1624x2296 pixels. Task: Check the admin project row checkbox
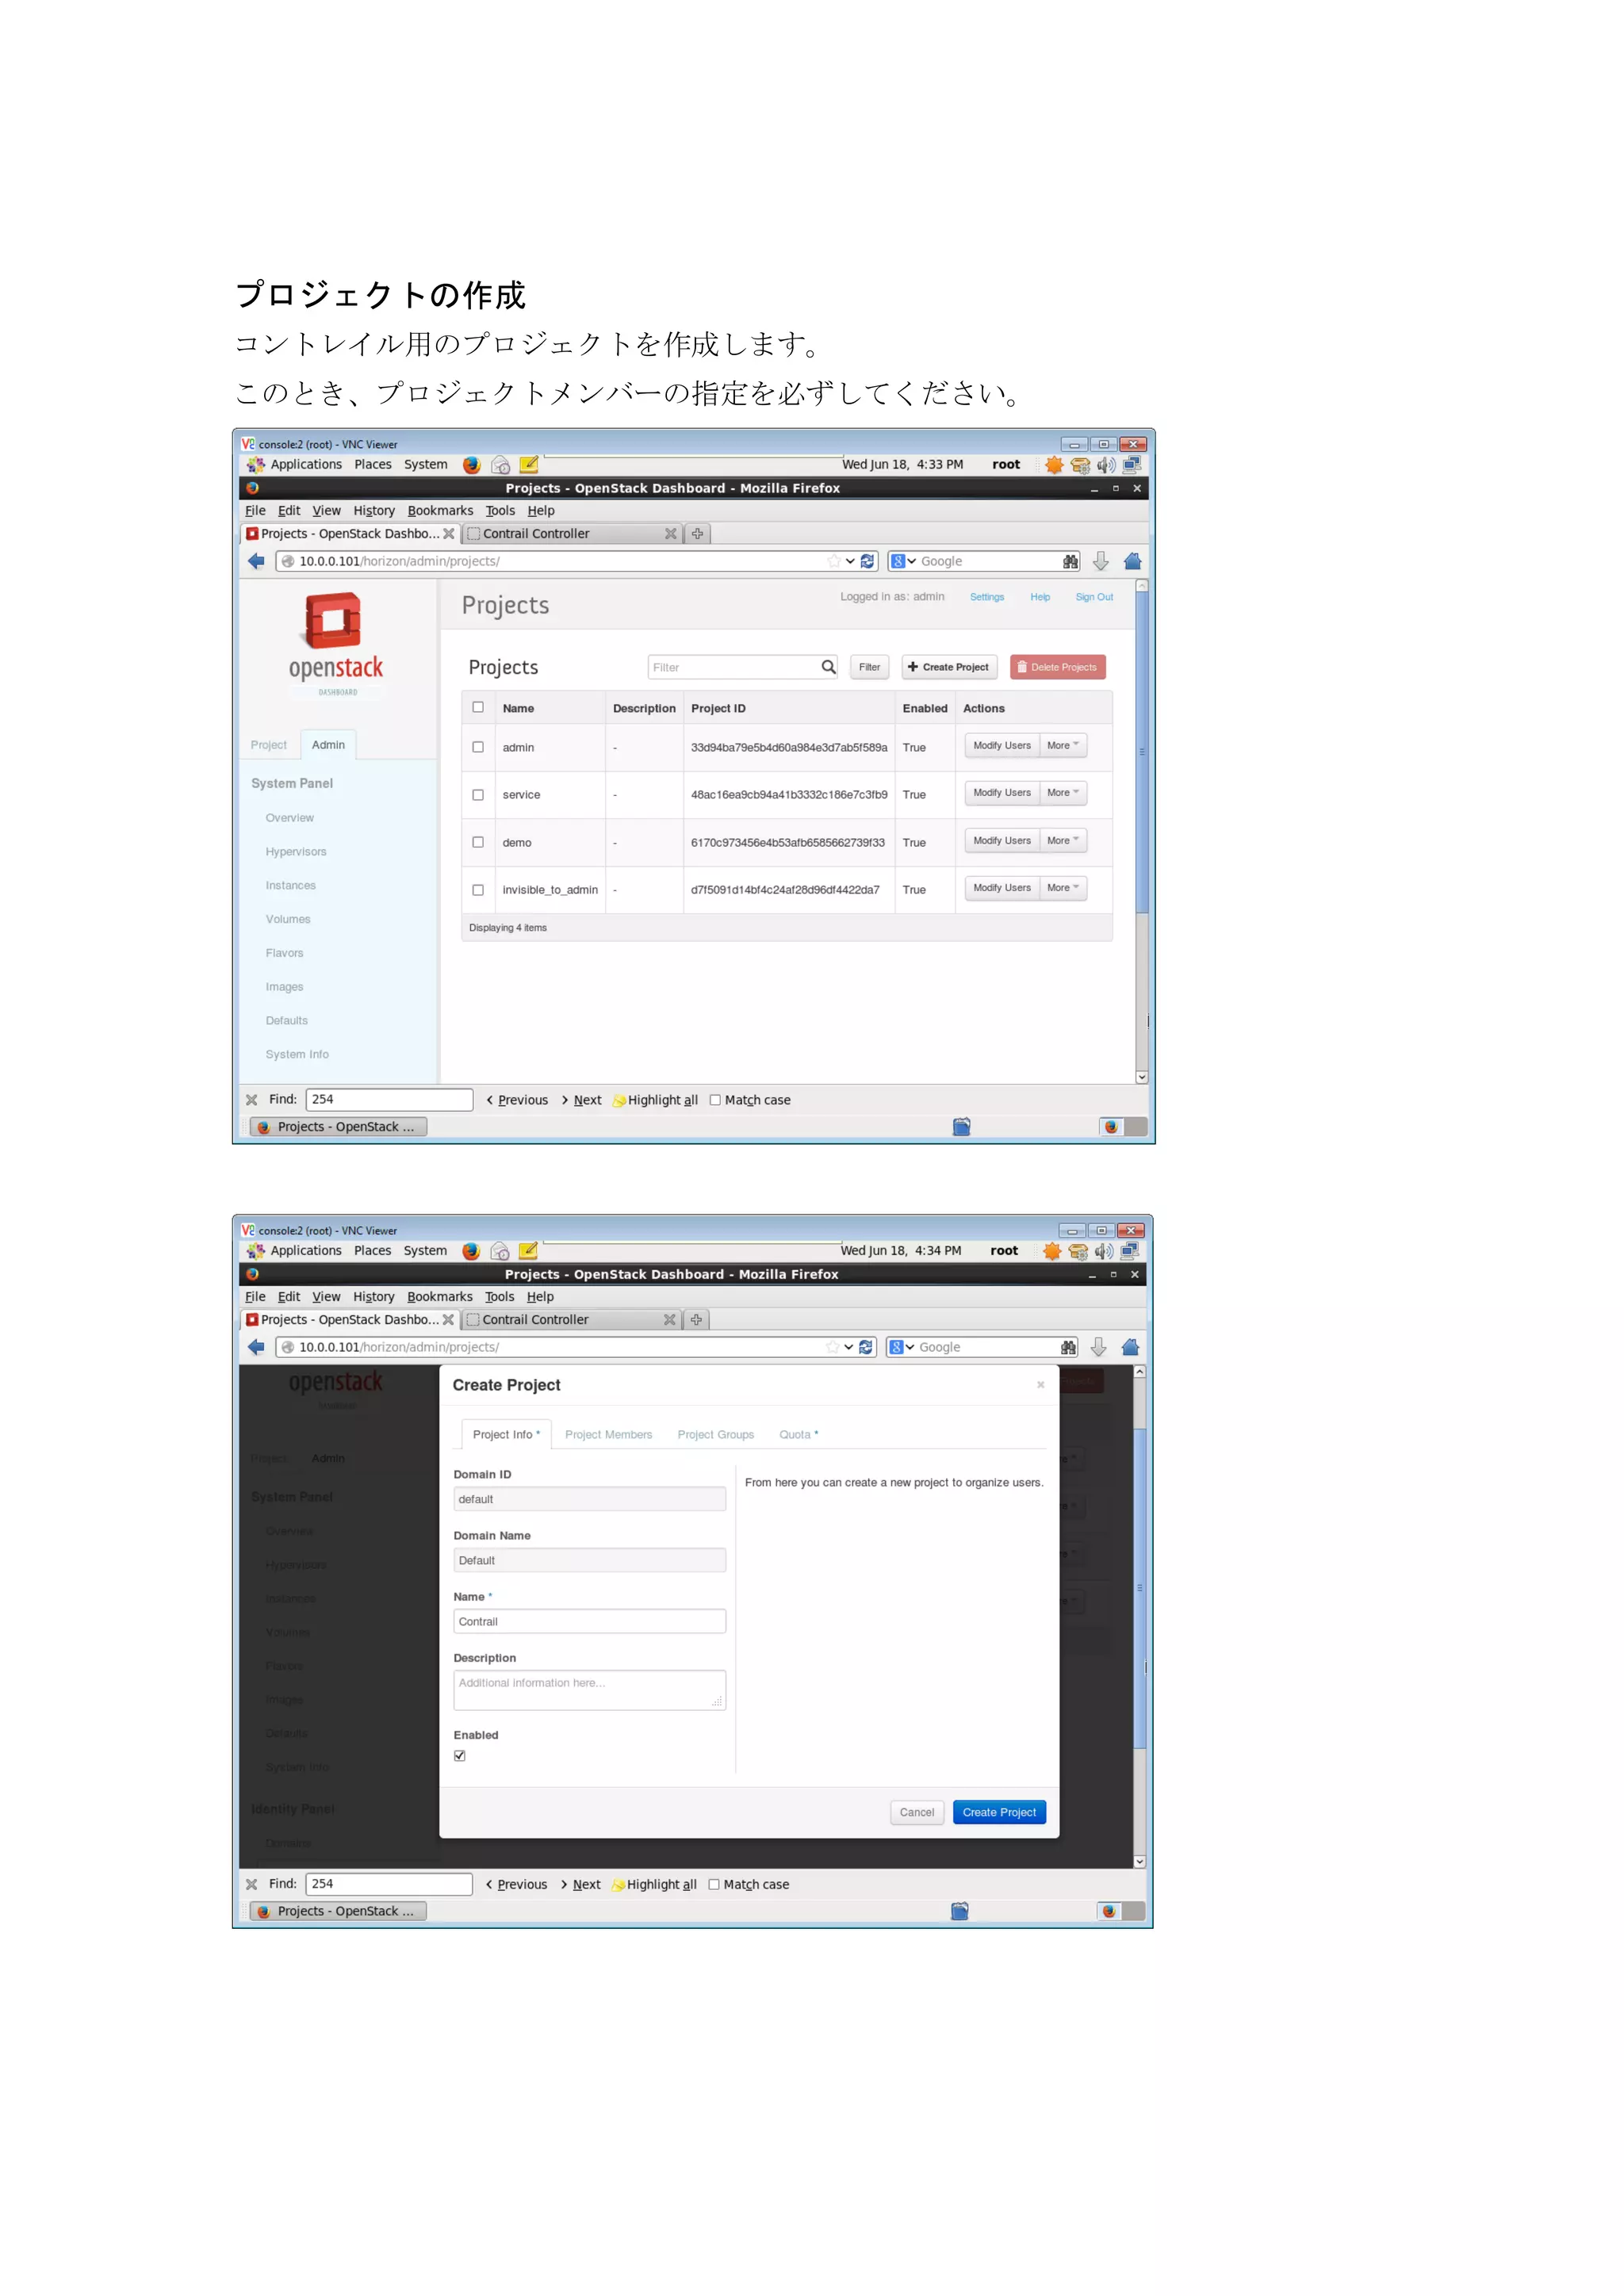pyautogui.click(x=478, y=747)
